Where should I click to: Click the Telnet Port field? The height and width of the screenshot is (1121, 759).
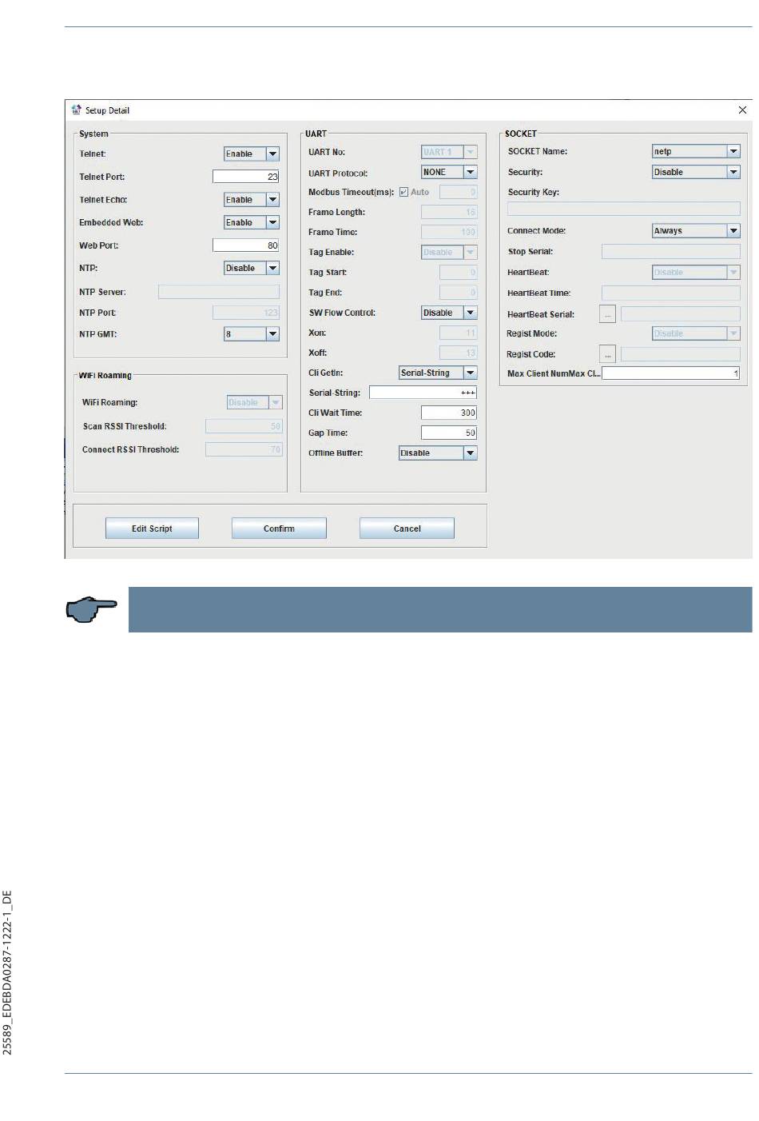click(246, 177)
